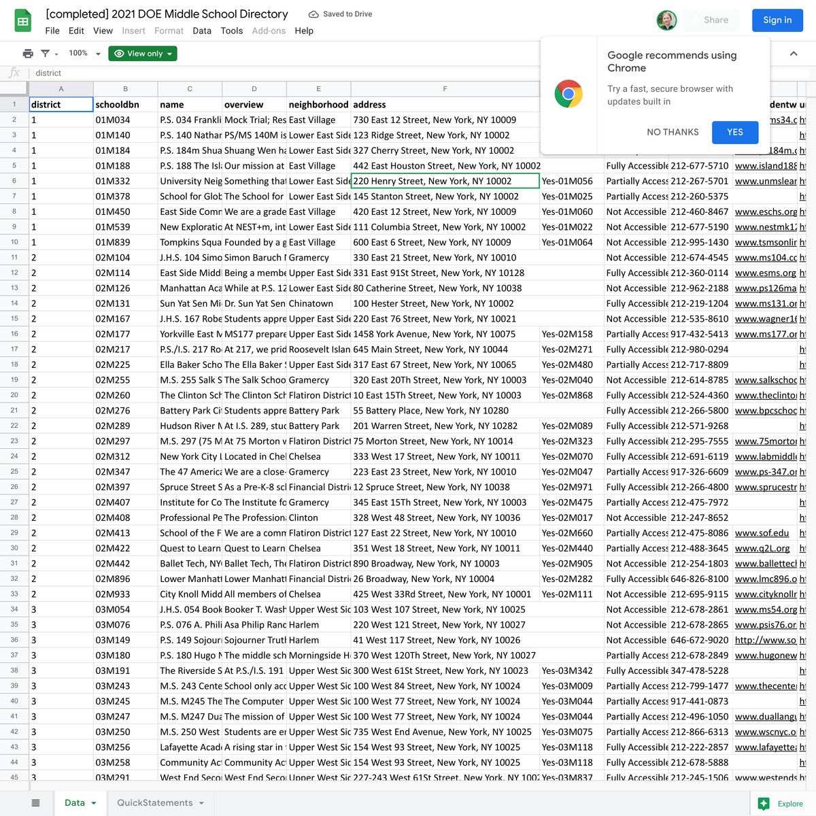Image resolution: width=816 pixels, height=816 pixels.
Task: Click the address header cell
Action: (x=445, y=105)
